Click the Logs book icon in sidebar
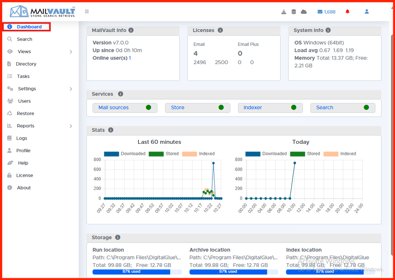The height and width of the screenshot is (280, 395). point(9,138)
